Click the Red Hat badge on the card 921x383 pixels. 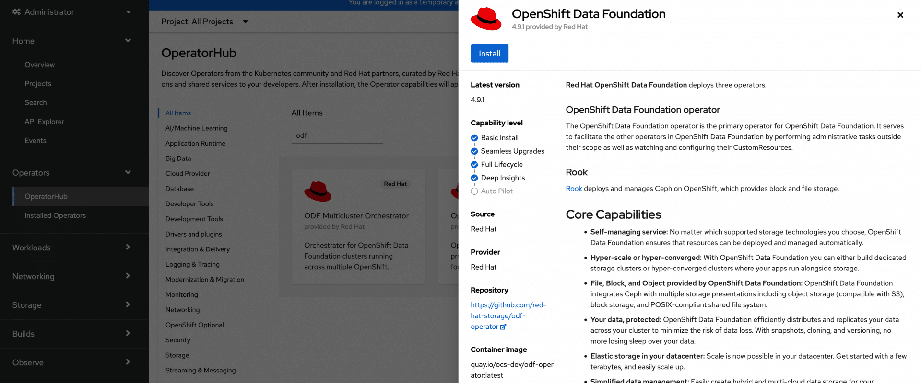tap(395, 184)
